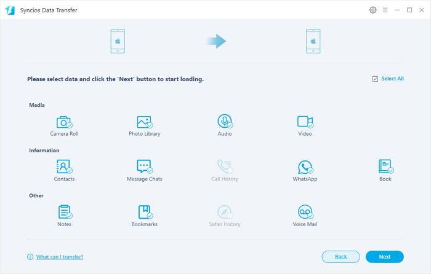Uncheck the Select All checkbox
431x274 pixels.
(x=376, y=79)
